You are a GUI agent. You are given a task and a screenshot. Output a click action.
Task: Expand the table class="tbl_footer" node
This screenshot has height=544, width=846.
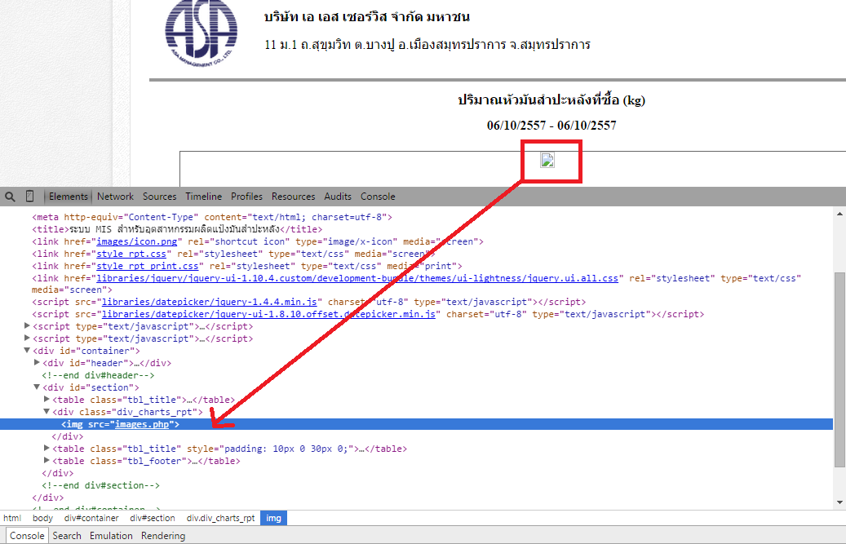coord(47,461)
